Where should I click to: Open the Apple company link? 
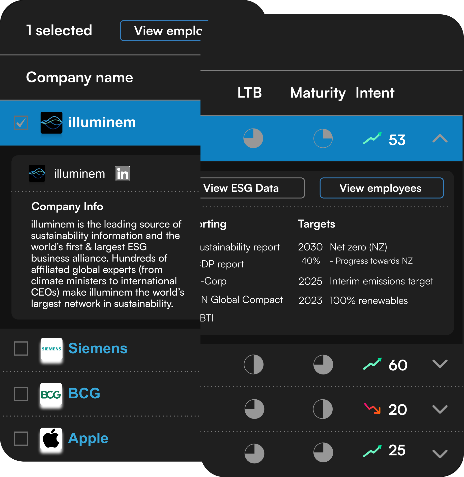pos(88,439)
